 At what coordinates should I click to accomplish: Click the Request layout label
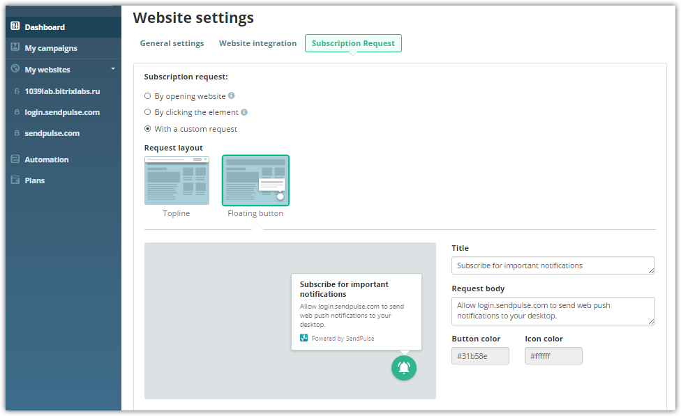click(x=173, y=148)
